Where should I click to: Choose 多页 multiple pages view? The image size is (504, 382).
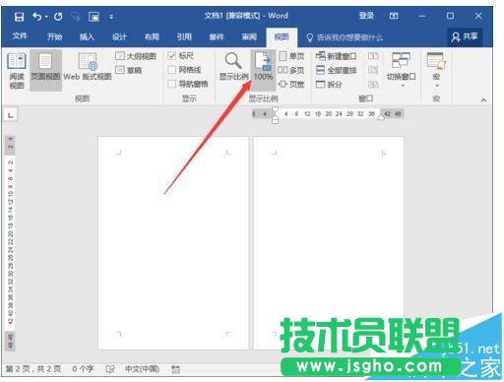click(x=291, y=70)
